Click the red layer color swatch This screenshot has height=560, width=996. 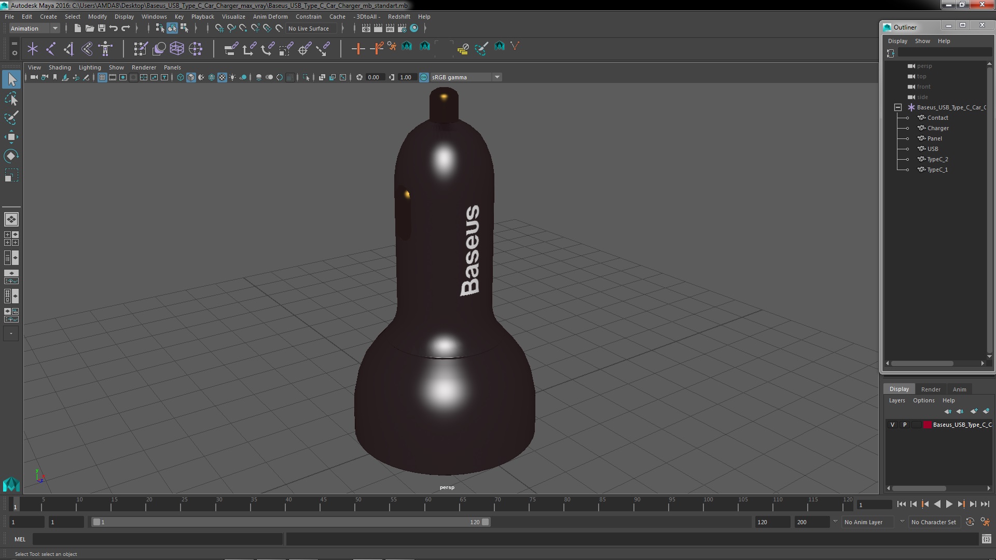(927, 425)
